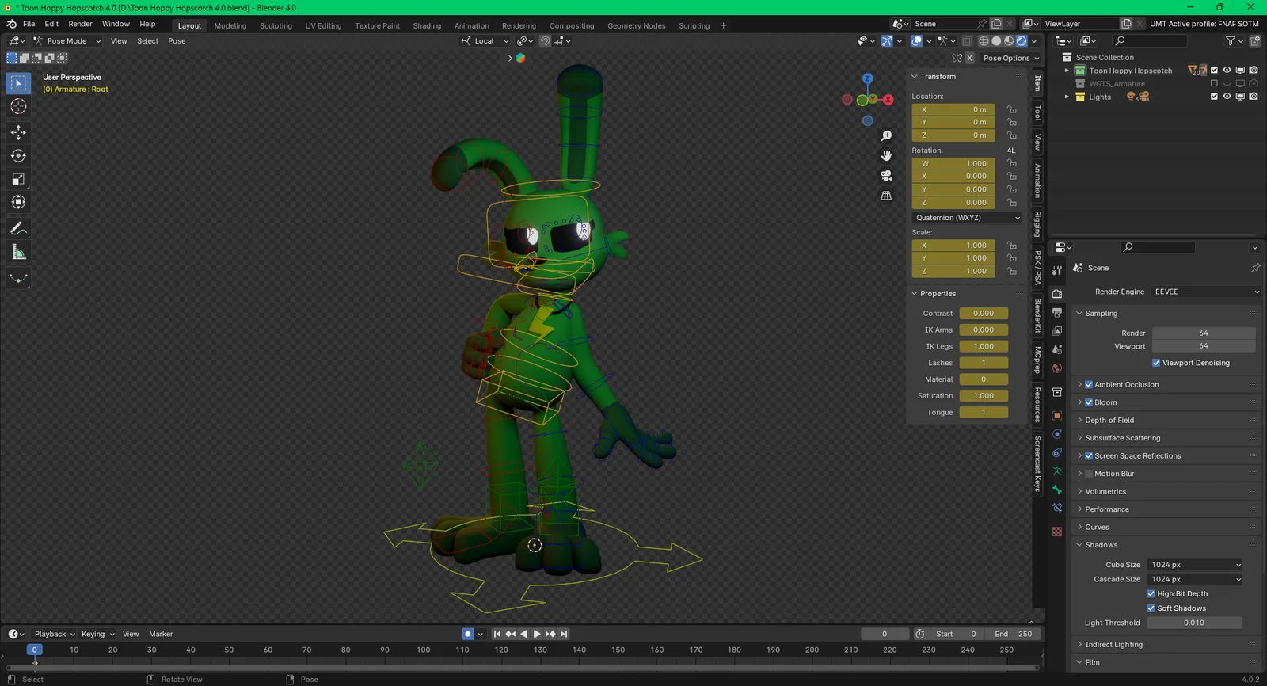Open the Pose menu in viewport header
This screenshot has width=1267, height=686.
pyautogui.click(x=177, y=41)
